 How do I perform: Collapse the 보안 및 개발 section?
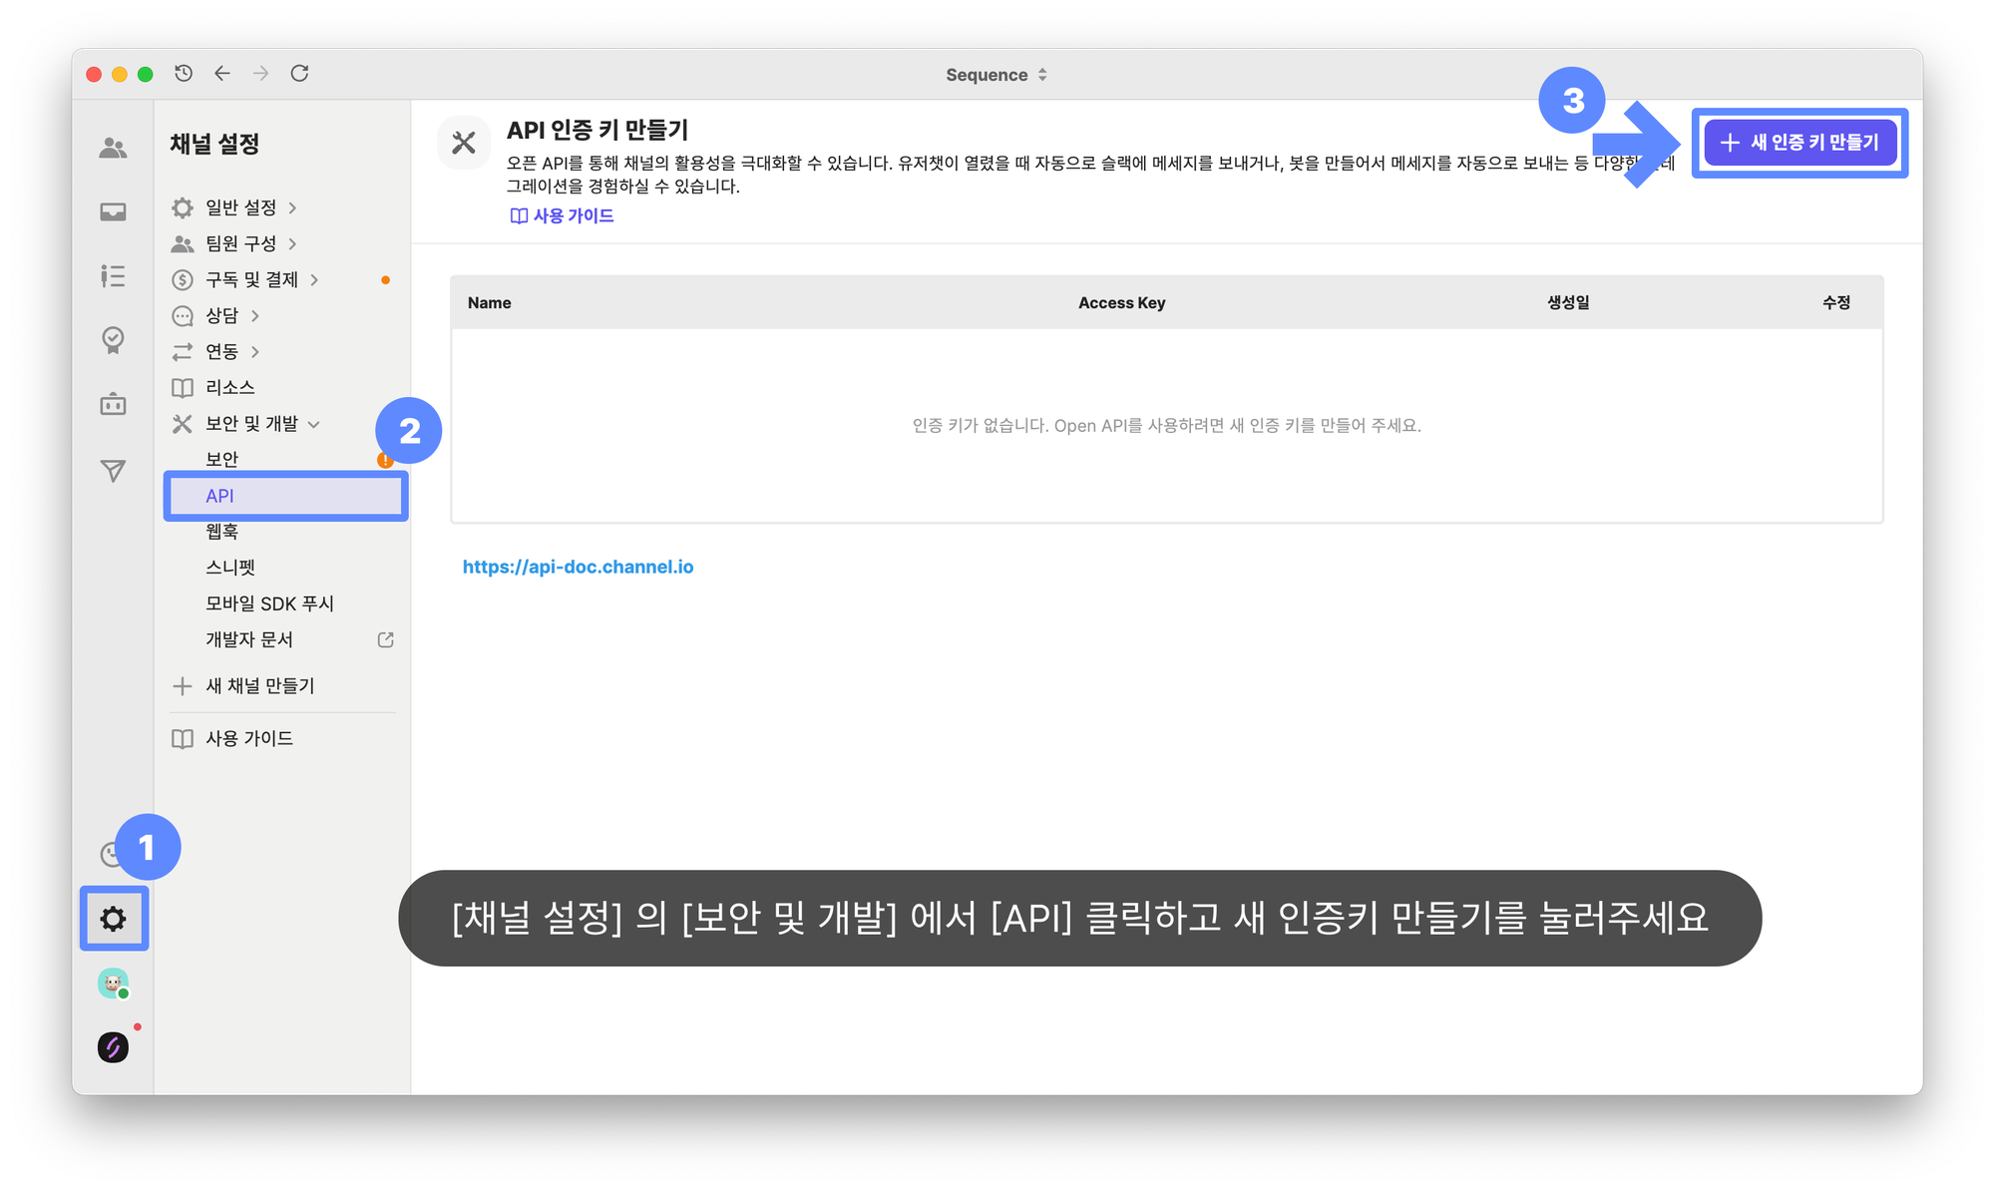[x=250, y=424]
